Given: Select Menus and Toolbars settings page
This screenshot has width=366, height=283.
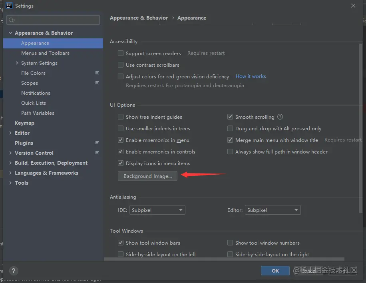Looking at the screenshot, I should click(45, 53).
